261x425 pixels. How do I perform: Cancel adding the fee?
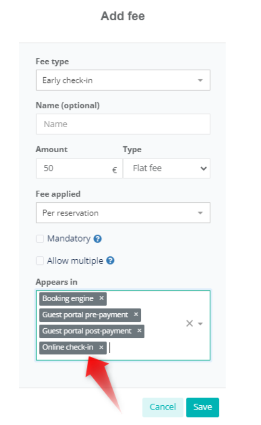tap(163, 407)
